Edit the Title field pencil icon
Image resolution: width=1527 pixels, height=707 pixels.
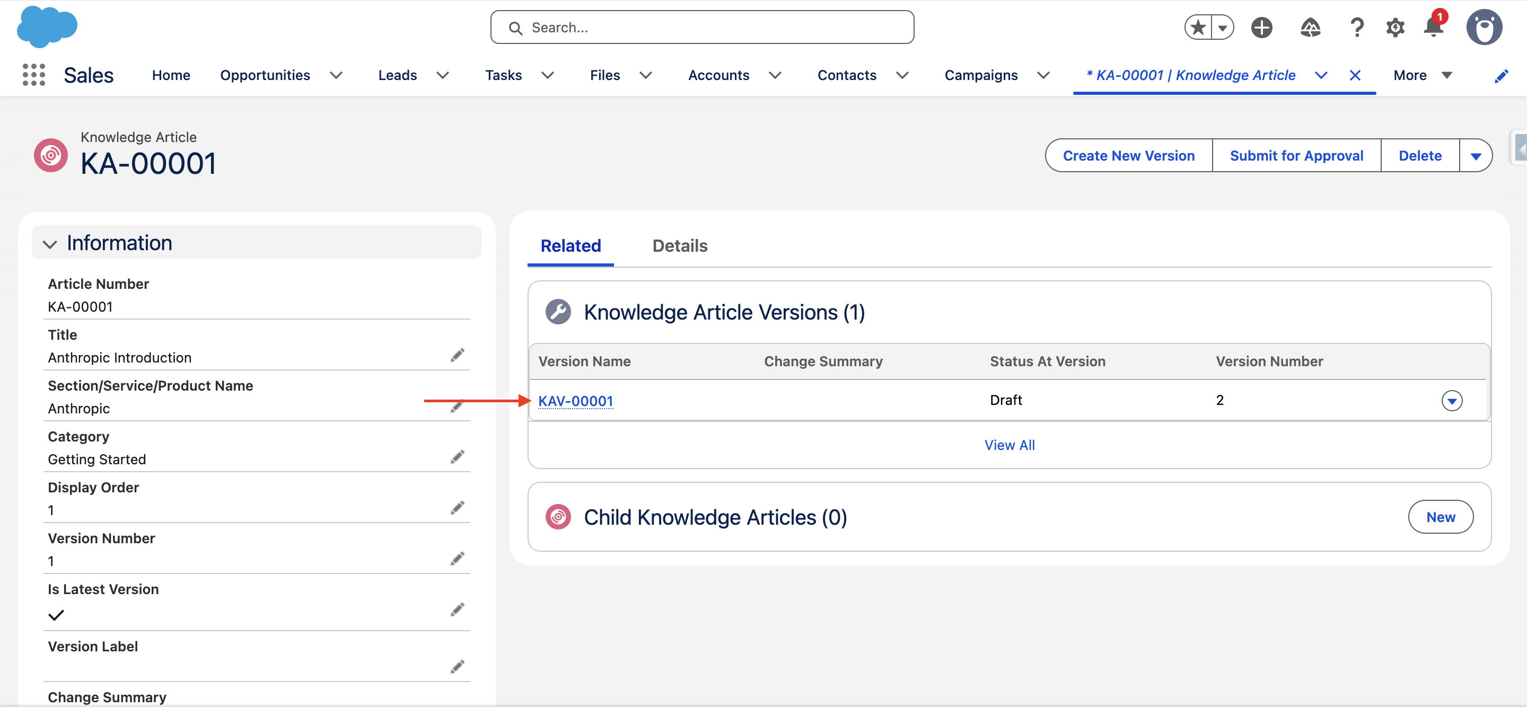pos(457,356)
